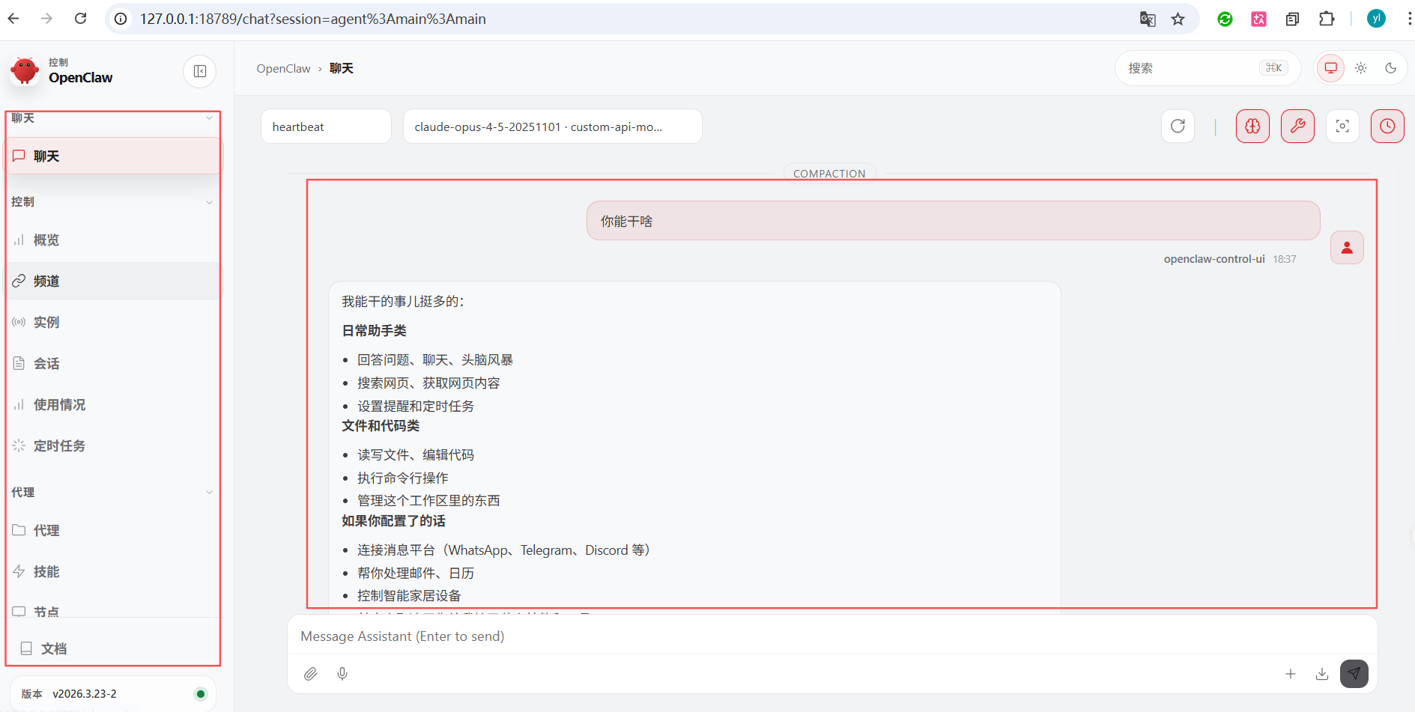
Task: Start voice input with the microphone icon
Action: click(x=342, y=673)
